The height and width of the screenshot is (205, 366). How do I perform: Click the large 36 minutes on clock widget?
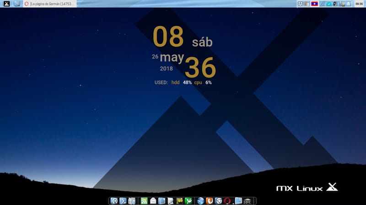click(200, 67)
